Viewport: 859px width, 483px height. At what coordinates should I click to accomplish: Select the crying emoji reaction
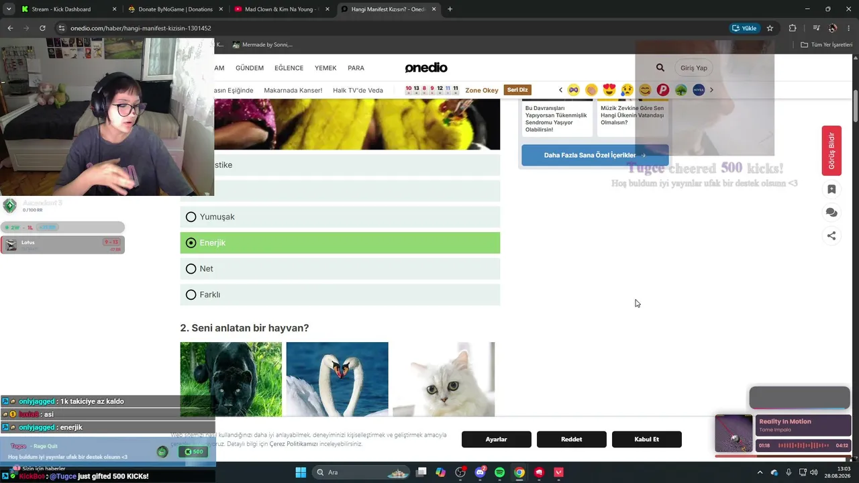(627, 90)
